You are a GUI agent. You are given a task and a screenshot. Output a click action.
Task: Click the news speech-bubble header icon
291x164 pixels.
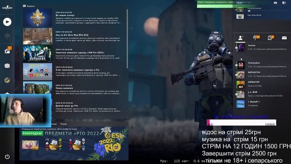pos(24,6)
